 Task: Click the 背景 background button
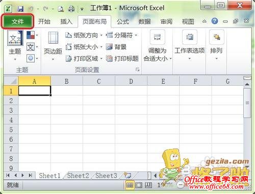(116, 47)
